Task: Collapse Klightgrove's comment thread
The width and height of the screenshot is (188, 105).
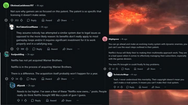Action: pyautogui.click(x=105, y=69)
